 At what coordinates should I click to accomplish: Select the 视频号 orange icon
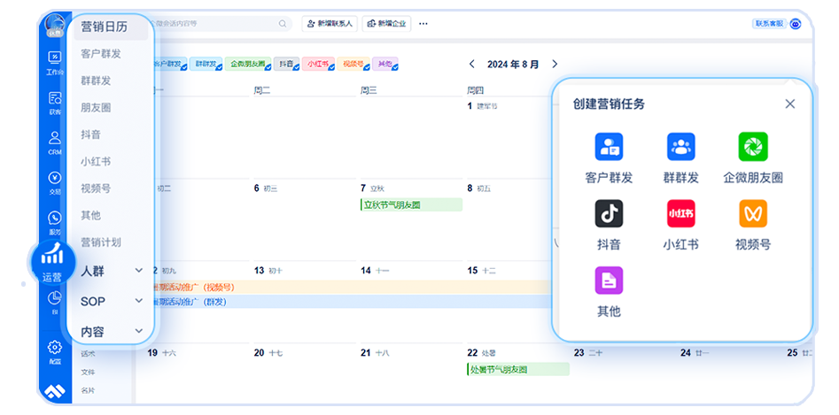752,214
